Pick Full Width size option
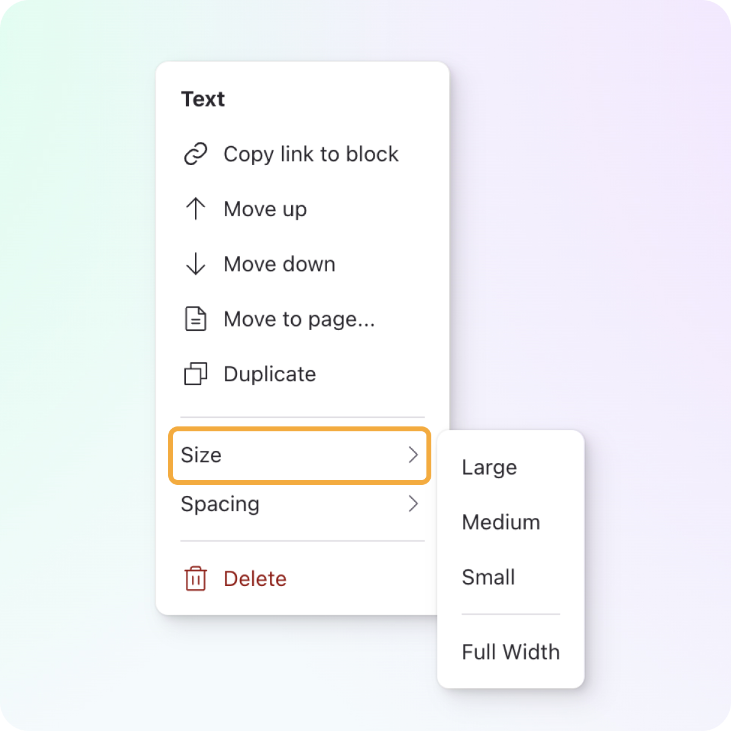This screenshot has height=731, width=731. pyautogui.click(x=510, y=652)
